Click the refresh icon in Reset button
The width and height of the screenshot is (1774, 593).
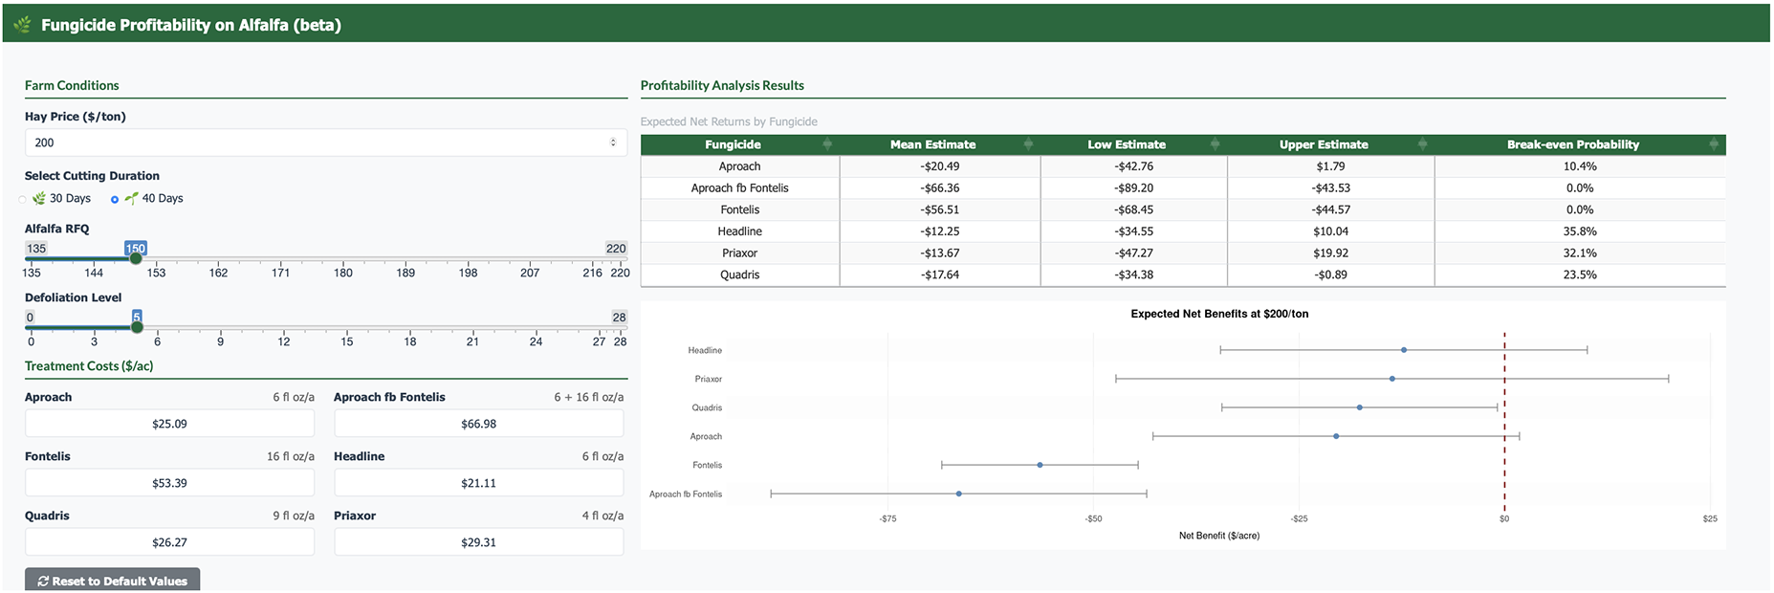coord(43,582)
